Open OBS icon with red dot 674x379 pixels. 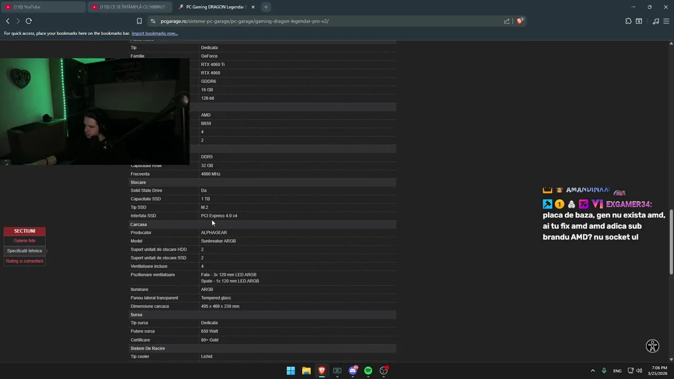click(x=384, y=371)
